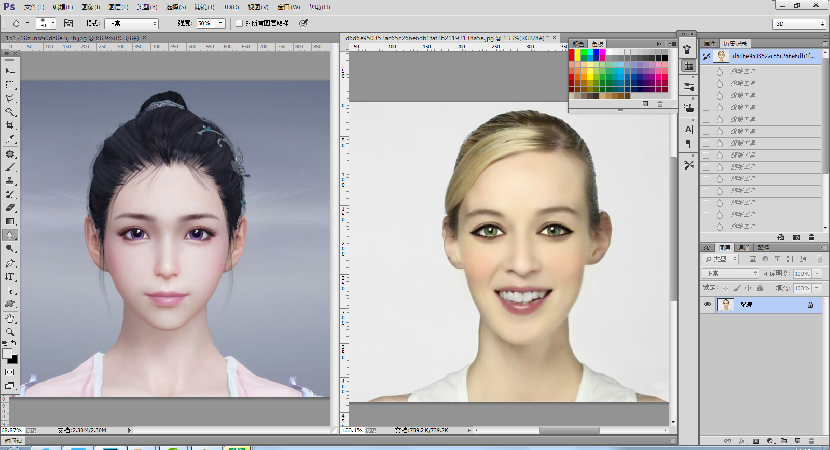Viewport: 830px width, 450px height.
Task: Activate the Hand tool
Action: (x=10, y=318)
